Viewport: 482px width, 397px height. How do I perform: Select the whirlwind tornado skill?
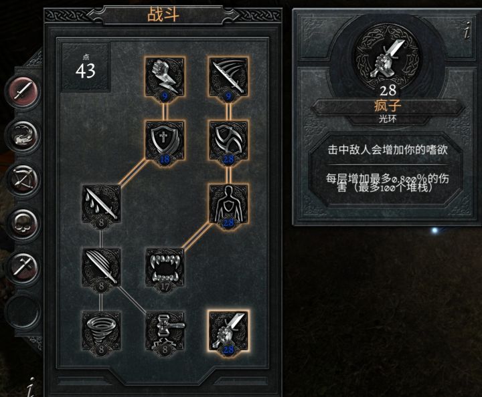(101, 331)
